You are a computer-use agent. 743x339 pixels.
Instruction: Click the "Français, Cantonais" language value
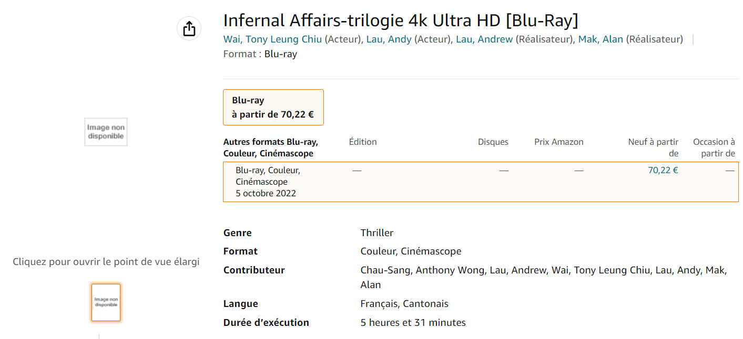coord(404,303)
